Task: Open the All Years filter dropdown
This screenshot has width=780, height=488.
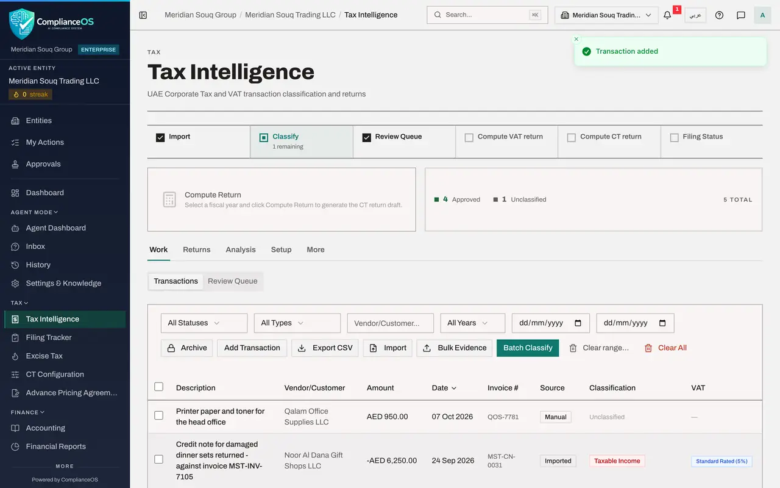Action: coord(473,323)
